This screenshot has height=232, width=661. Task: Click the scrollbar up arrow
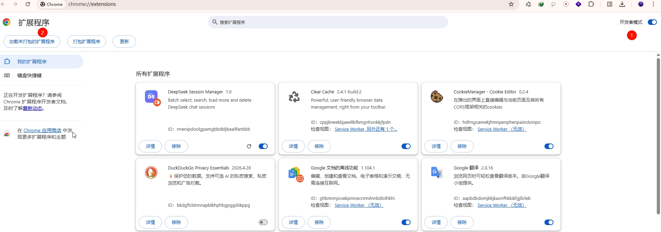click(x=658, y=55)
